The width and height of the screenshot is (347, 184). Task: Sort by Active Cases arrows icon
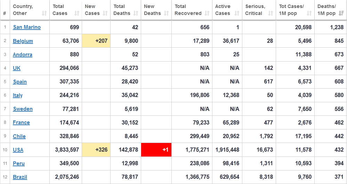click(x=237, y=13)
